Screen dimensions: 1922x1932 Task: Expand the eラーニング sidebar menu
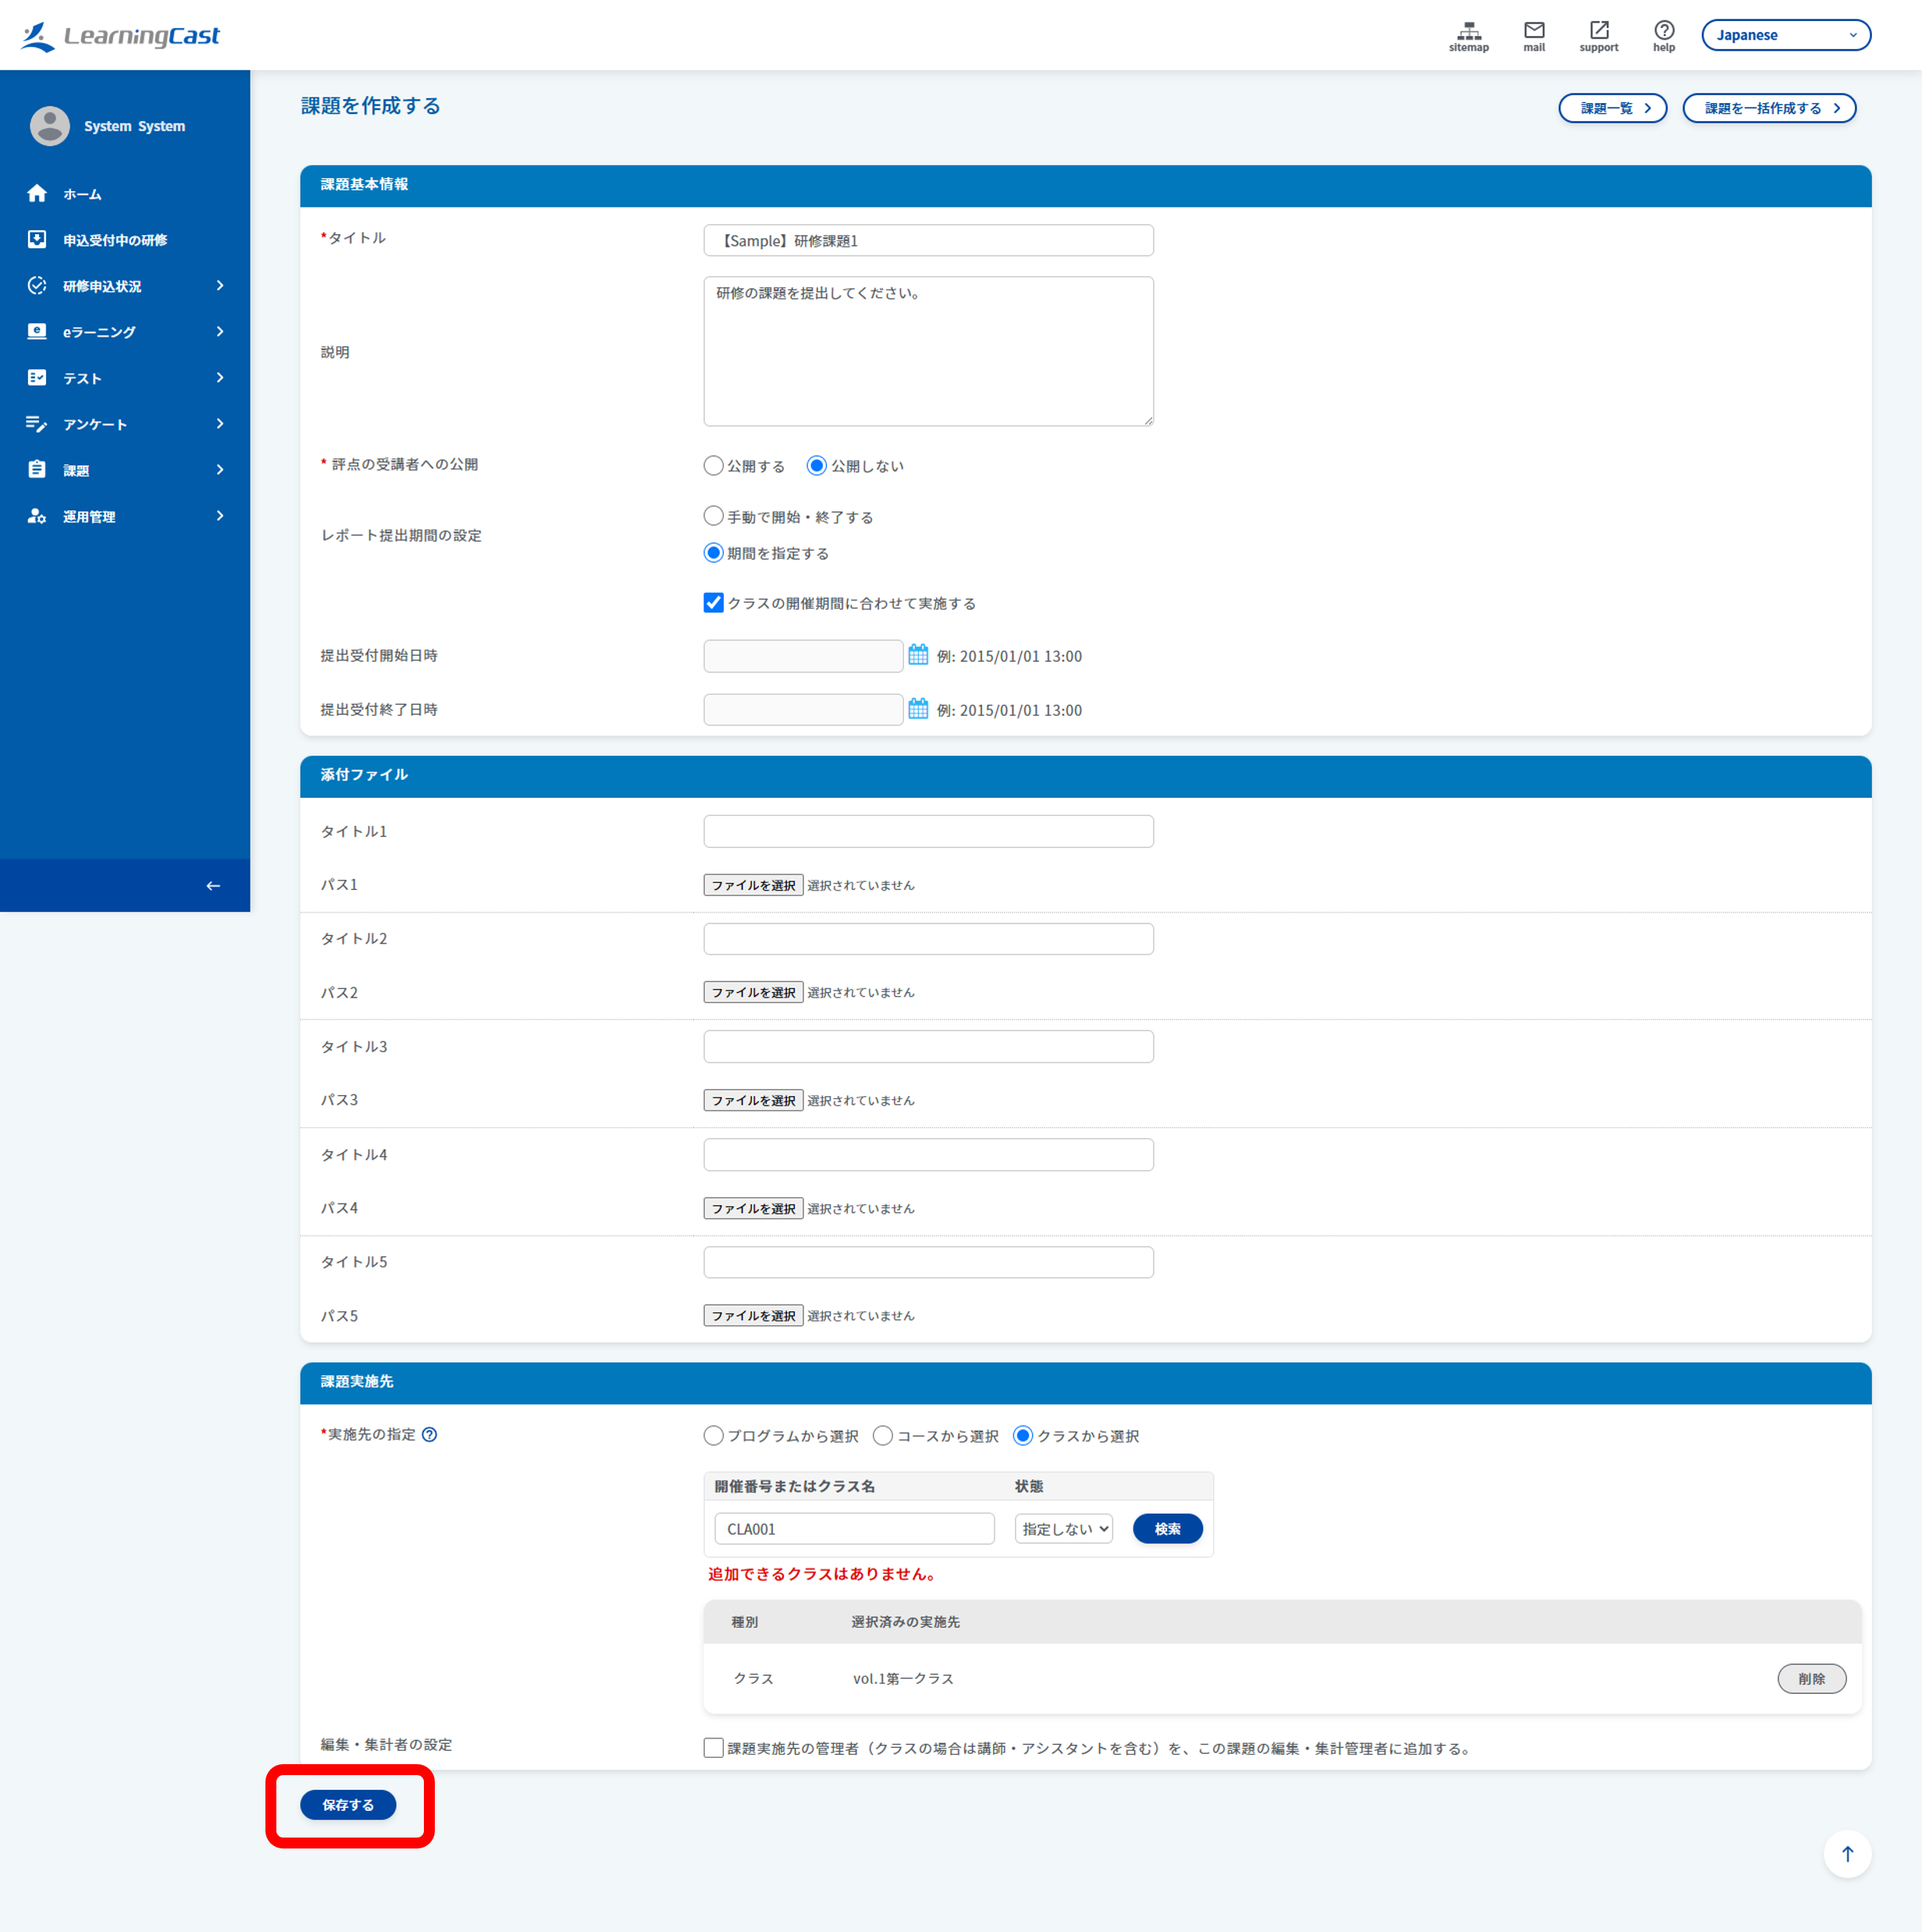(125, 331)
